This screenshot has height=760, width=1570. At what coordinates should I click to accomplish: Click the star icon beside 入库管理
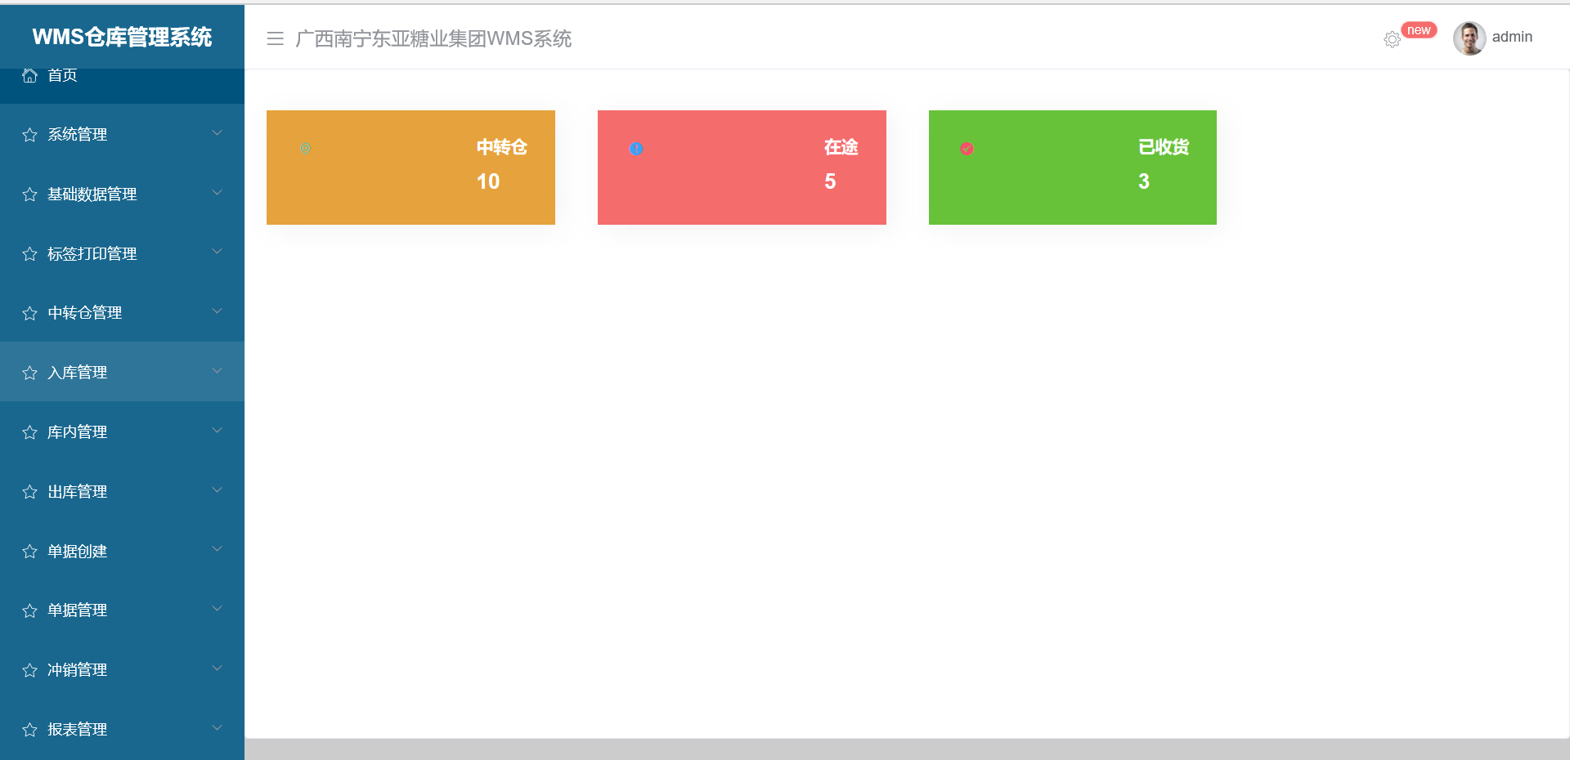29,372
